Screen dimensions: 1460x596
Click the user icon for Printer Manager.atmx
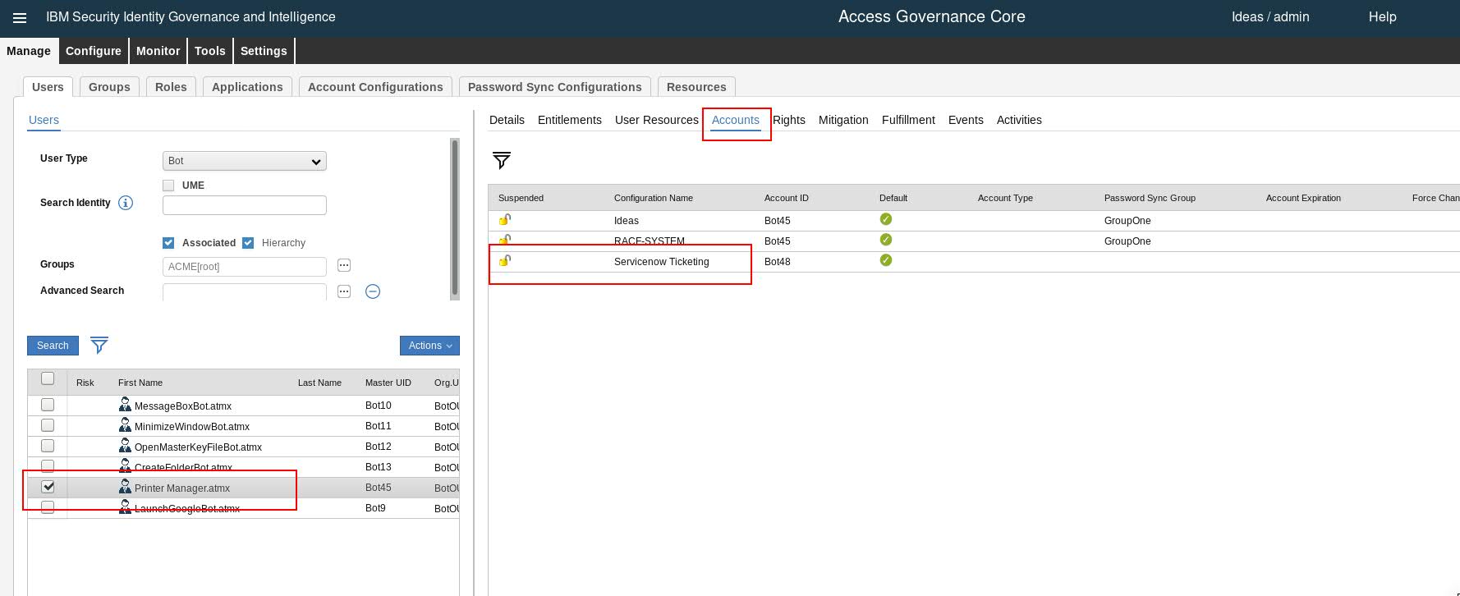click(125, 487)
